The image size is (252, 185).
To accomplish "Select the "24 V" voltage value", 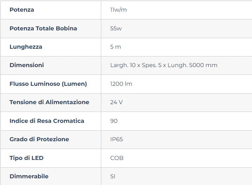I will [116, 102].
